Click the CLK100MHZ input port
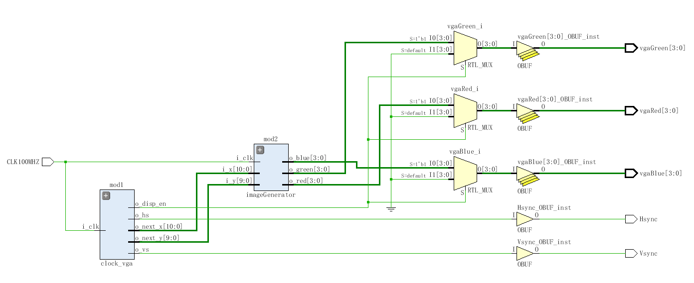 pyautogui.click(x=48, y=162)
